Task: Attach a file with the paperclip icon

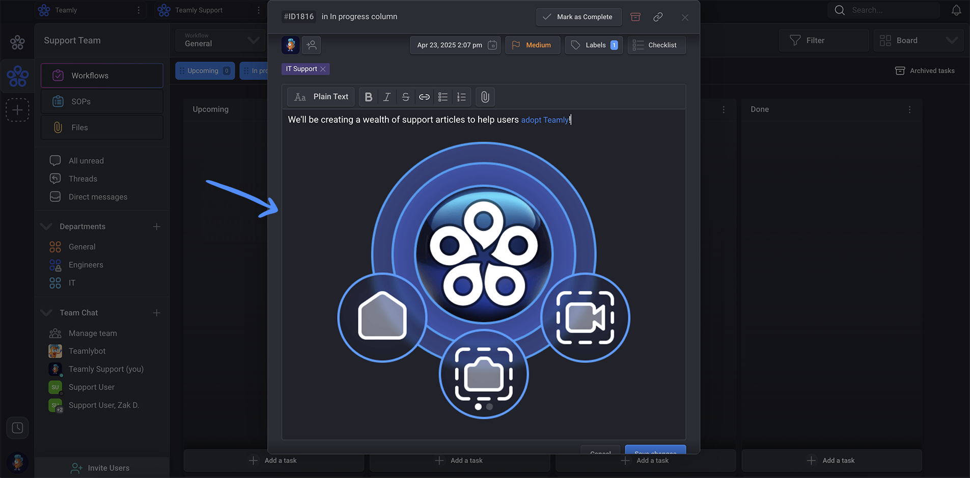Action: pos(485,97)
